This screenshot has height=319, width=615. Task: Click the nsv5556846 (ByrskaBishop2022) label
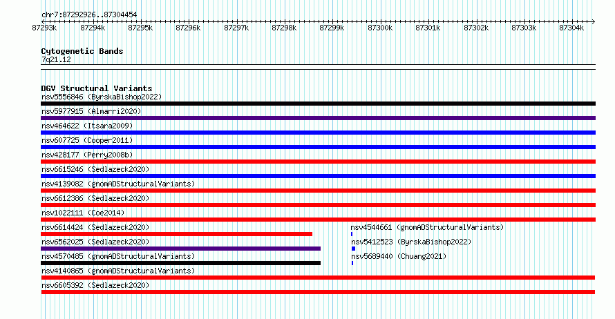coord(102,97)
